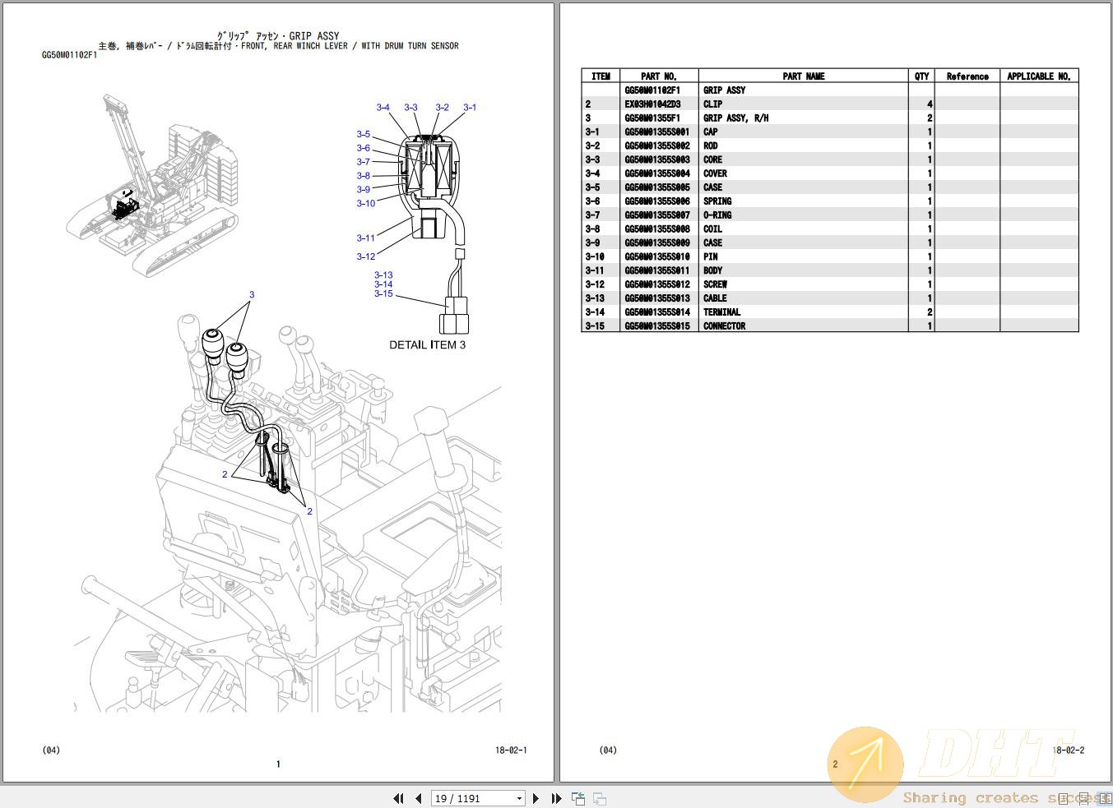
Task: Click part name CLIP in the table
Action: 712,104
